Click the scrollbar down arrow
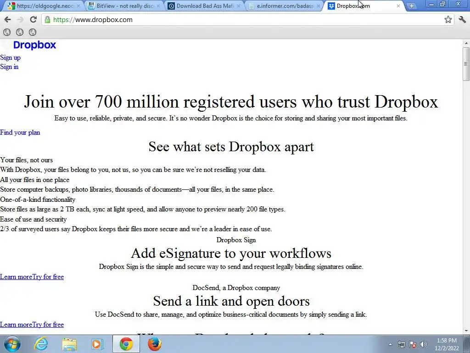Viewport: 470px width, 353px height. (x=466, y=331)
